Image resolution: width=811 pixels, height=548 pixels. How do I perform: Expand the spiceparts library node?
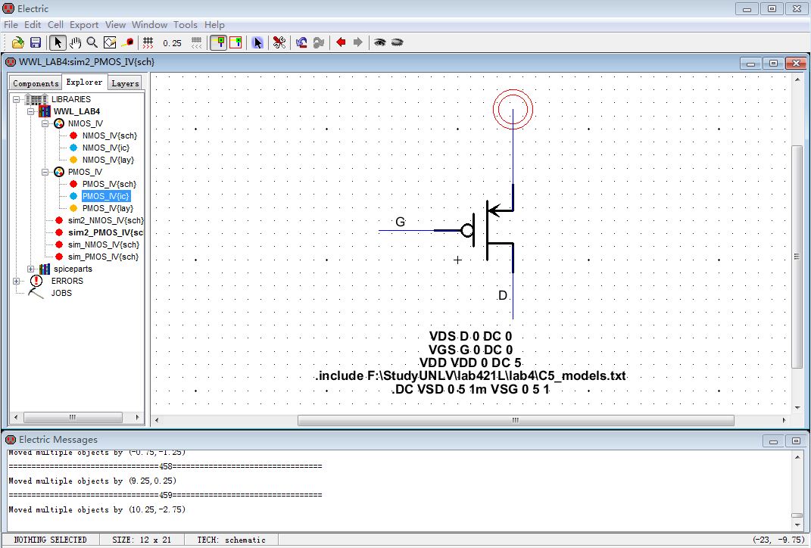[x=31, y=269]
